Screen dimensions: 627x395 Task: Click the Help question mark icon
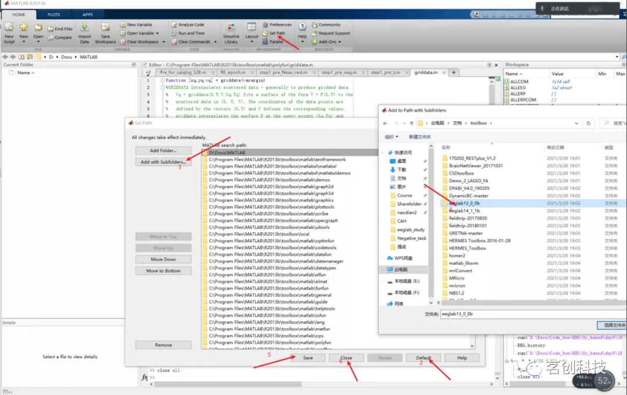302,27
